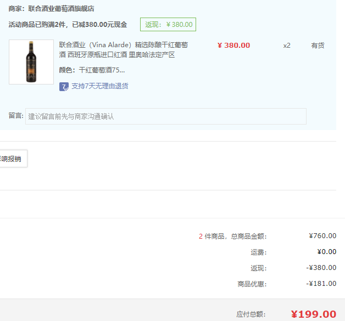This screenshot has height=321, width=345.
Task: Click the product discount value -¥181.00
Action: [x=321, y=284]
